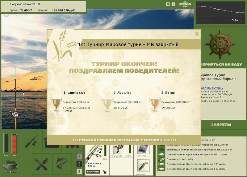Click fish icon beside Нильского крокодила entry
Image resolution: width=247 pixels, height=177 pixels.
click(x=161, y=150)
